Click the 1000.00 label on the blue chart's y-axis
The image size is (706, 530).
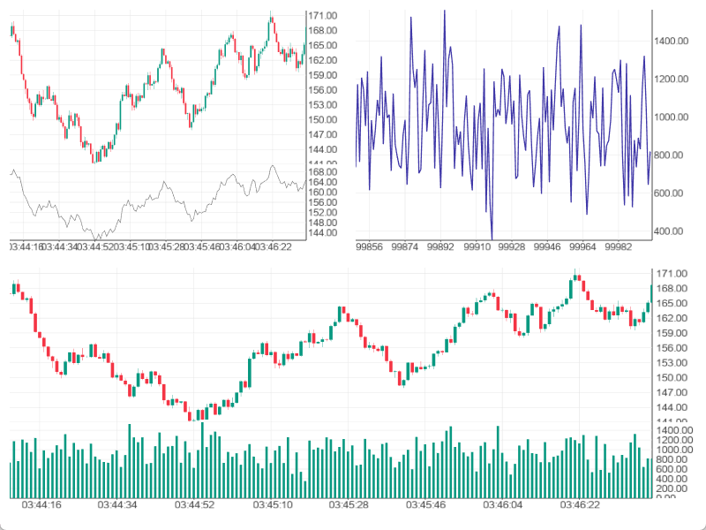pos(671,117)
